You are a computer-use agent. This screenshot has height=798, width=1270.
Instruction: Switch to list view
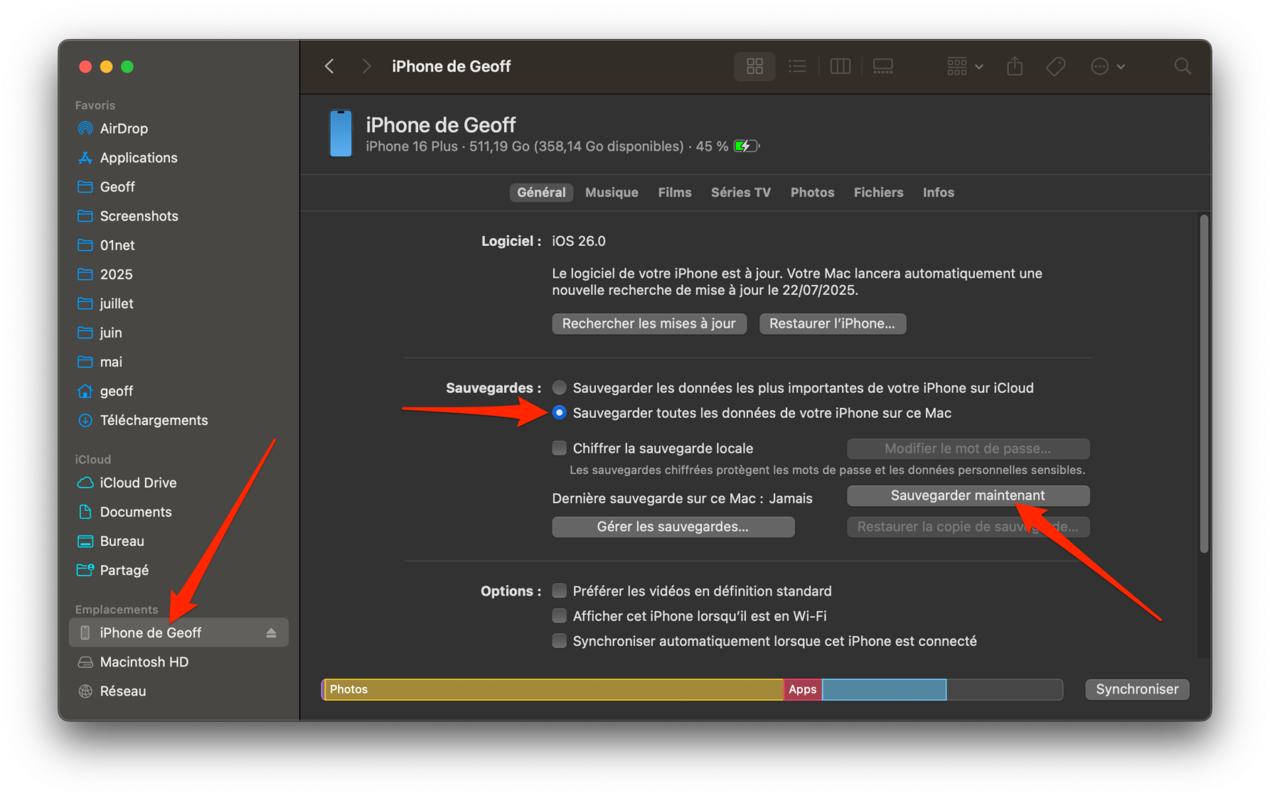click(798, 66)
